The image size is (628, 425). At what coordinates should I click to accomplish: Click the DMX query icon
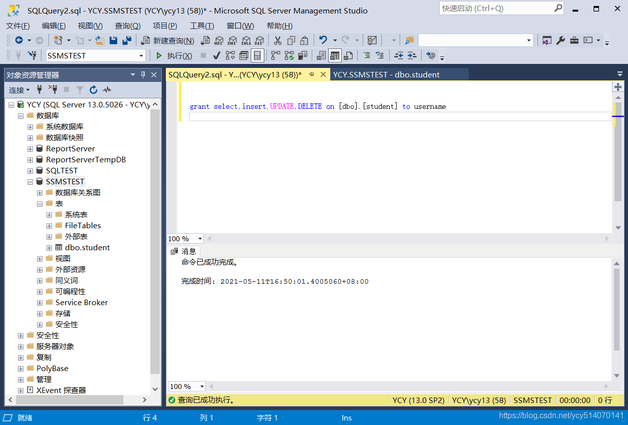pyautogui.click(x=232, y=40)
